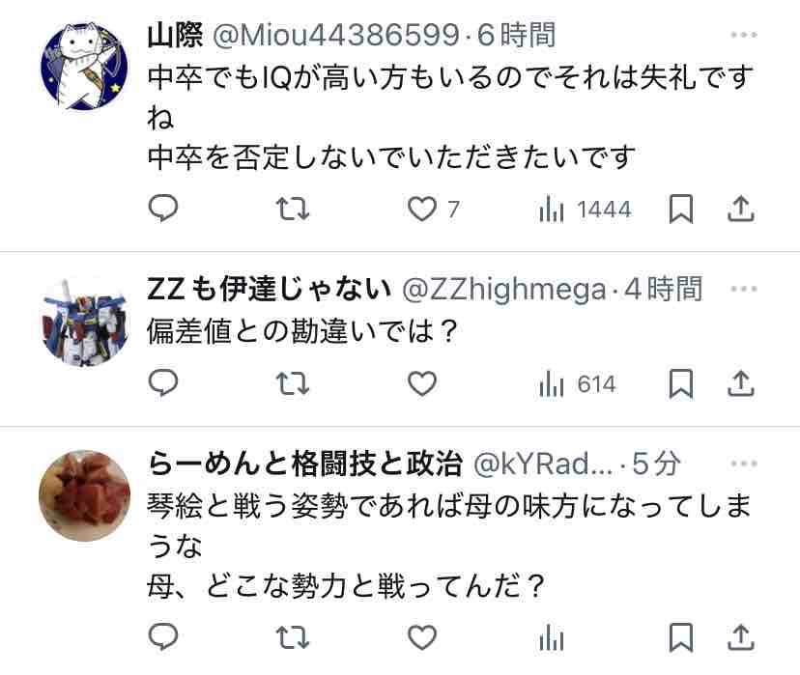Share the @ZZhighmega tweet
Image resolution: width=800 pixels, height=675 pixels.
(740, 383)
